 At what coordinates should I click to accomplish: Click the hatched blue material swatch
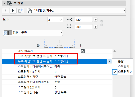6,33
